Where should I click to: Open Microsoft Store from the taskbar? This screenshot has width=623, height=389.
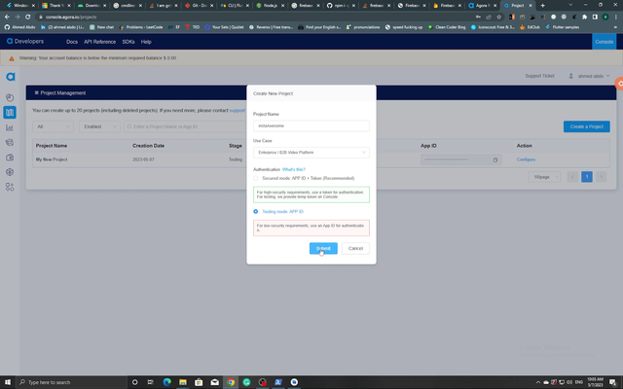199,382
